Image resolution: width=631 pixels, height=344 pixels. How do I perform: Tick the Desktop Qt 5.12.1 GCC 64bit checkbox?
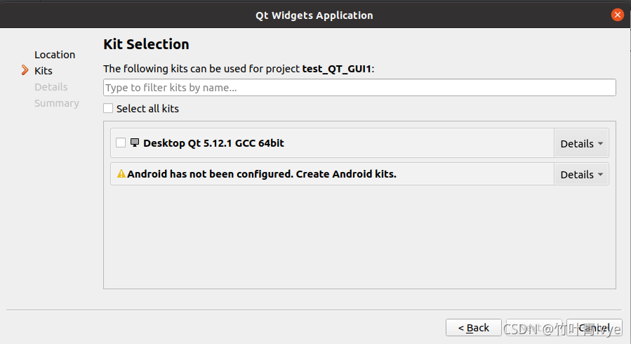(121, 143)
